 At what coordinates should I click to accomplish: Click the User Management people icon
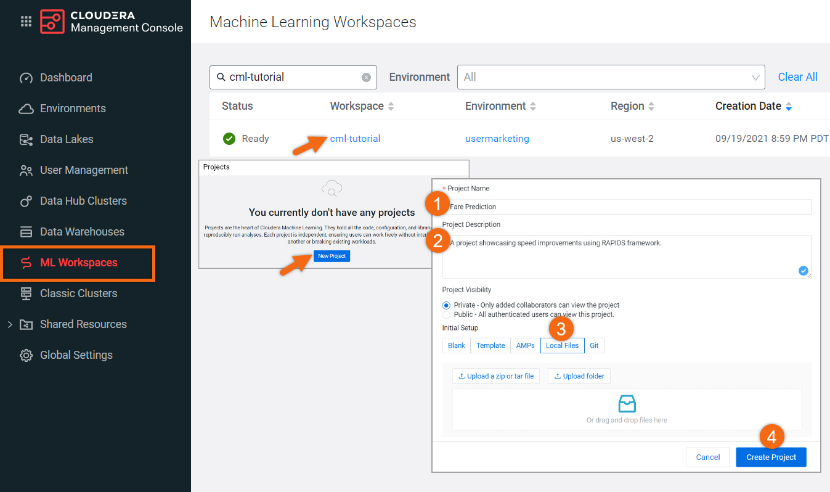pos(26,170)
